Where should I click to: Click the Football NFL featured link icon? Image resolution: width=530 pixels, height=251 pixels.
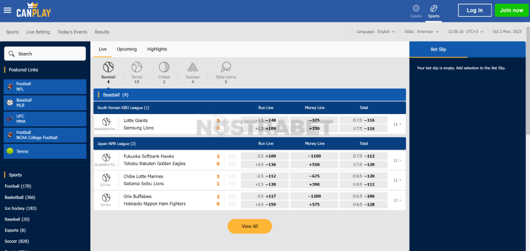(x=10, y=87)
